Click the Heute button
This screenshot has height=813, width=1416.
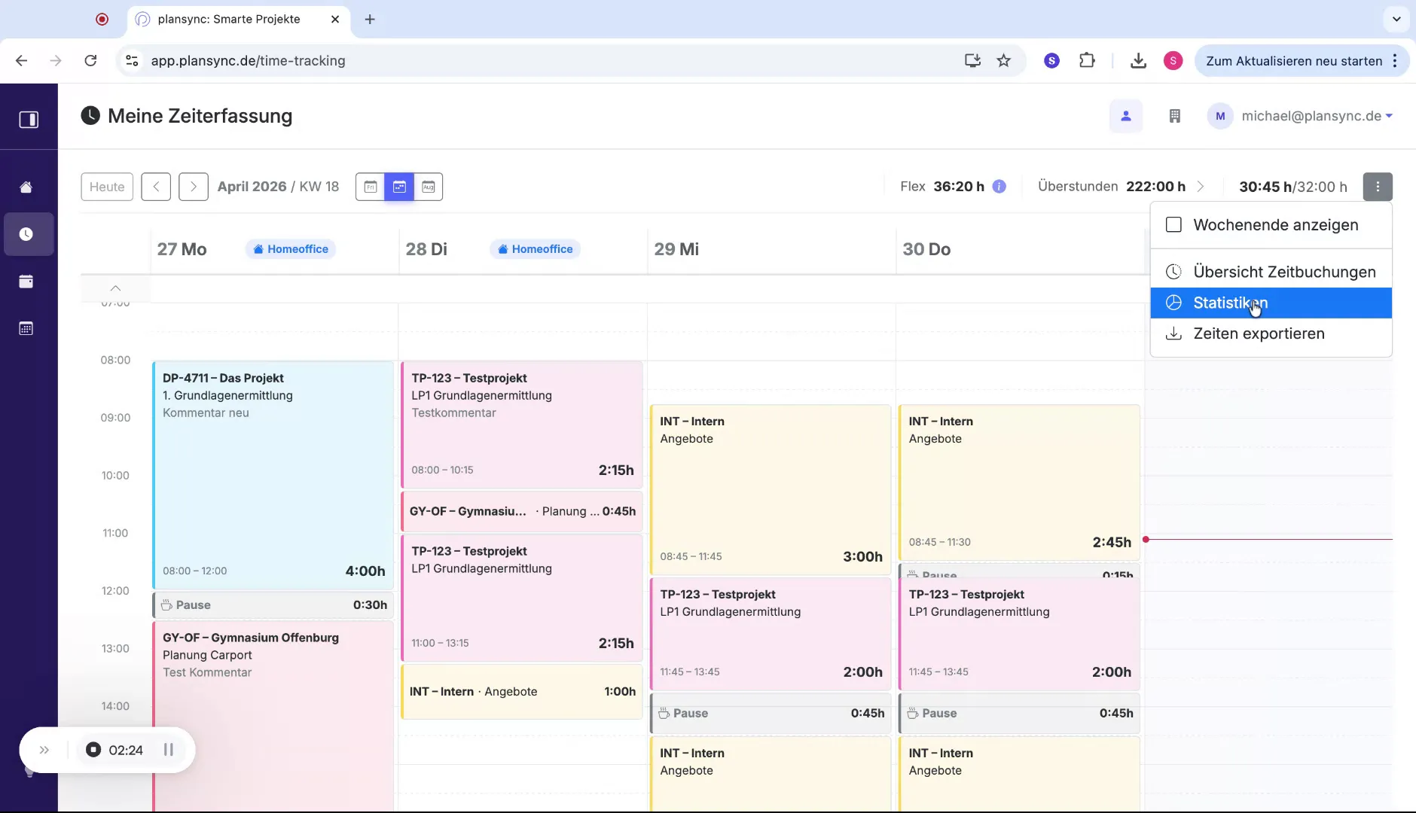(107, 187)
